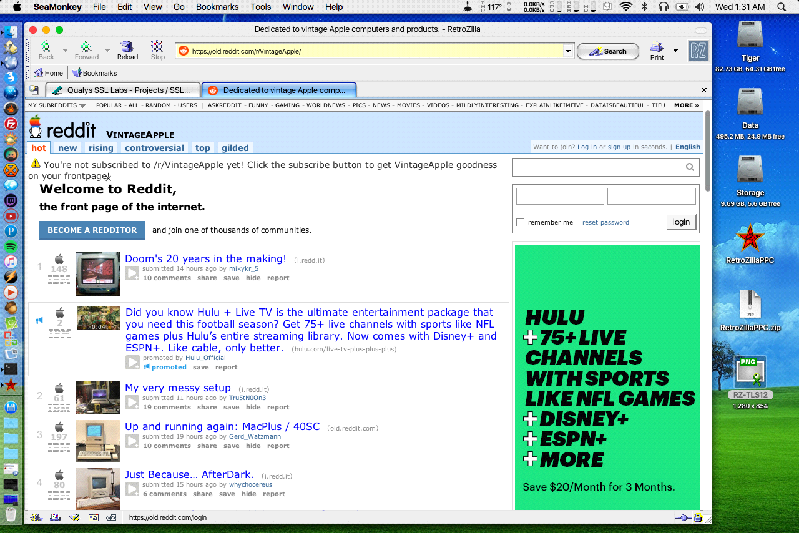Viewport: 799px width, 533px height.
Task: Click the Wi-Fi icon in menu bar
Action: (x=626, y=7)
